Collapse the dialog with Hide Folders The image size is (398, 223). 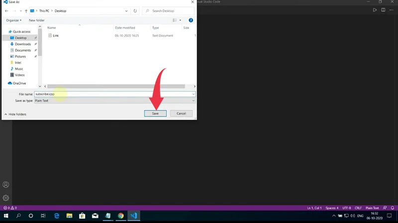click(x=15, y=114)
